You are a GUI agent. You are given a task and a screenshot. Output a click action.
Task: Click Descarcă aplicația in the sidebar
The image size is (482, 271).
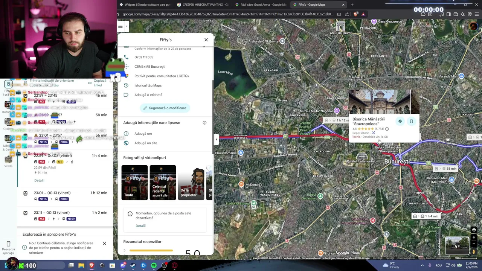pos(8,247)
